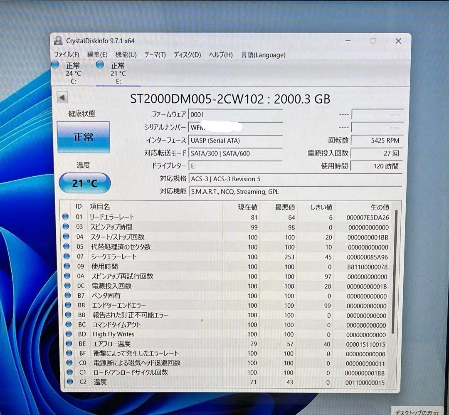
Task: Click the interface field UASP (Serial ATA)
Action: pyautogui.click(x=235, y=140)
